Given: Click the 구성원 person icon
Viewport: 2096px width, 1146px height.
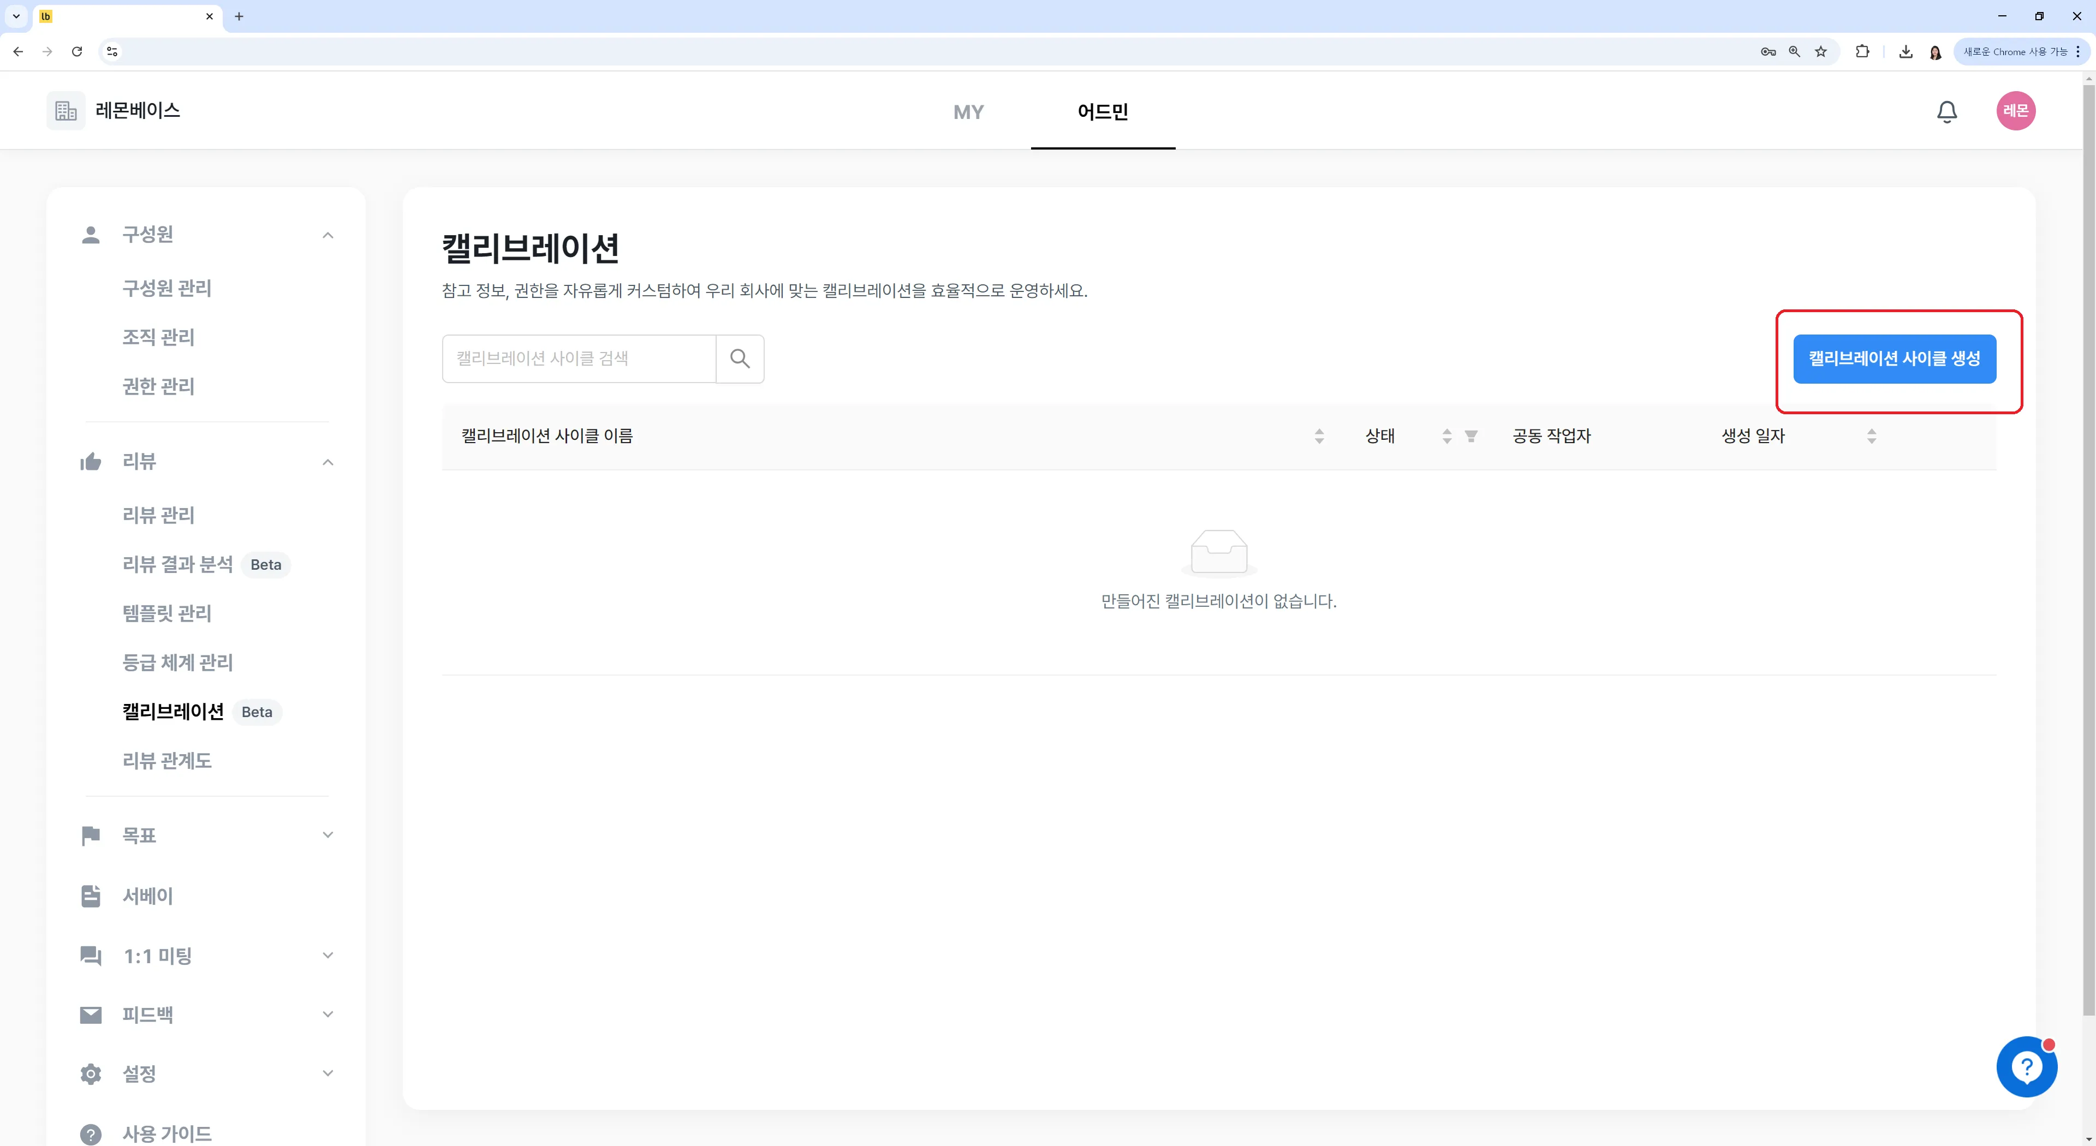Looking at the screenshot, I should (x=91, y=235).
